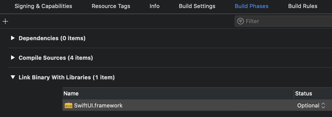This screenshot has width=332, height=117.
Task: Open the Build Settings tab
Action: [197, 6]
